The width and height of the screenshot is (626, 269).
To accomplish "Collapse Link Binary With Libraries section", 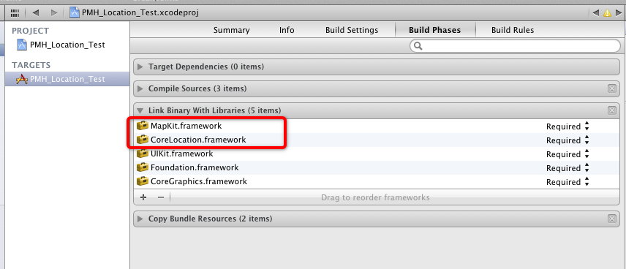I will click(140, 110).
